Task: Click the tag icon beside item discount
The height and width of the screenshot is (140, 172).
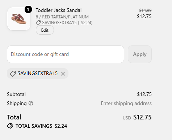Action: click(38, 23)
